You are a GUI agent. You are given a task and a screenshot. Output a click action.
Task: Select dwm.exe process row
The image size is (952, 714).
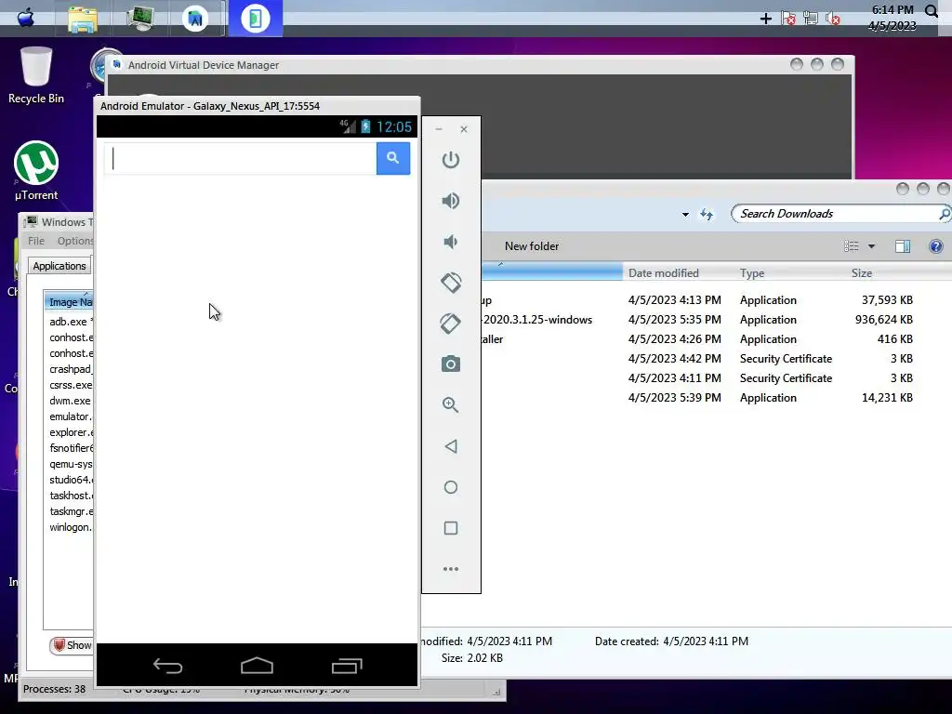pos(70,401)
